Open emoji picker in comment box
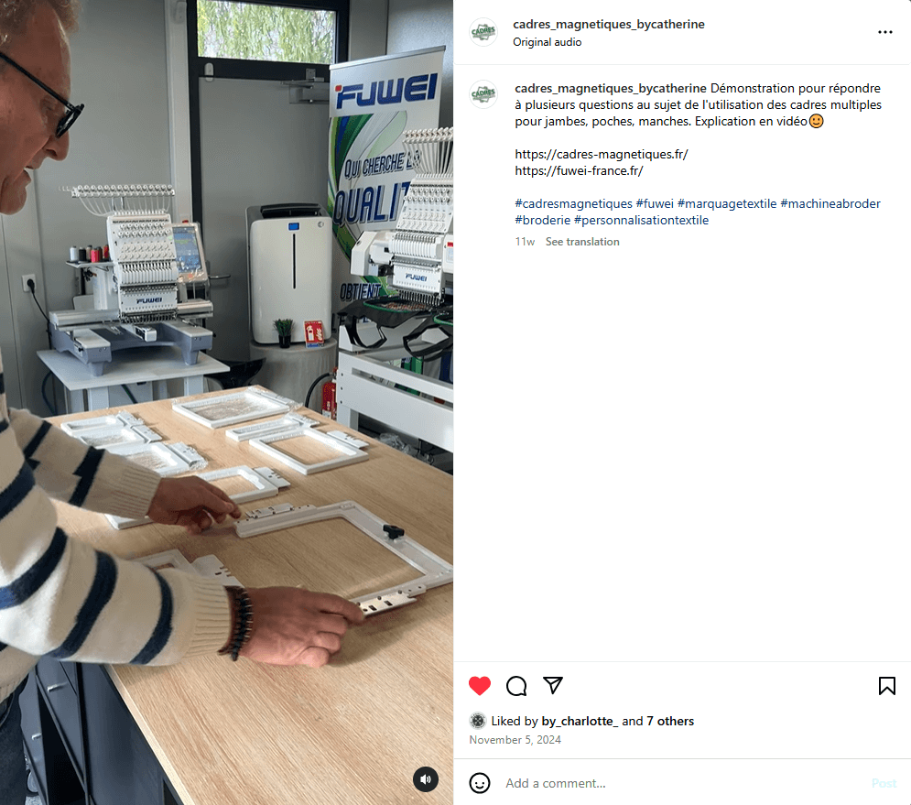The width and height of the screenshot is (911, 805). click(x=480, y=783)
